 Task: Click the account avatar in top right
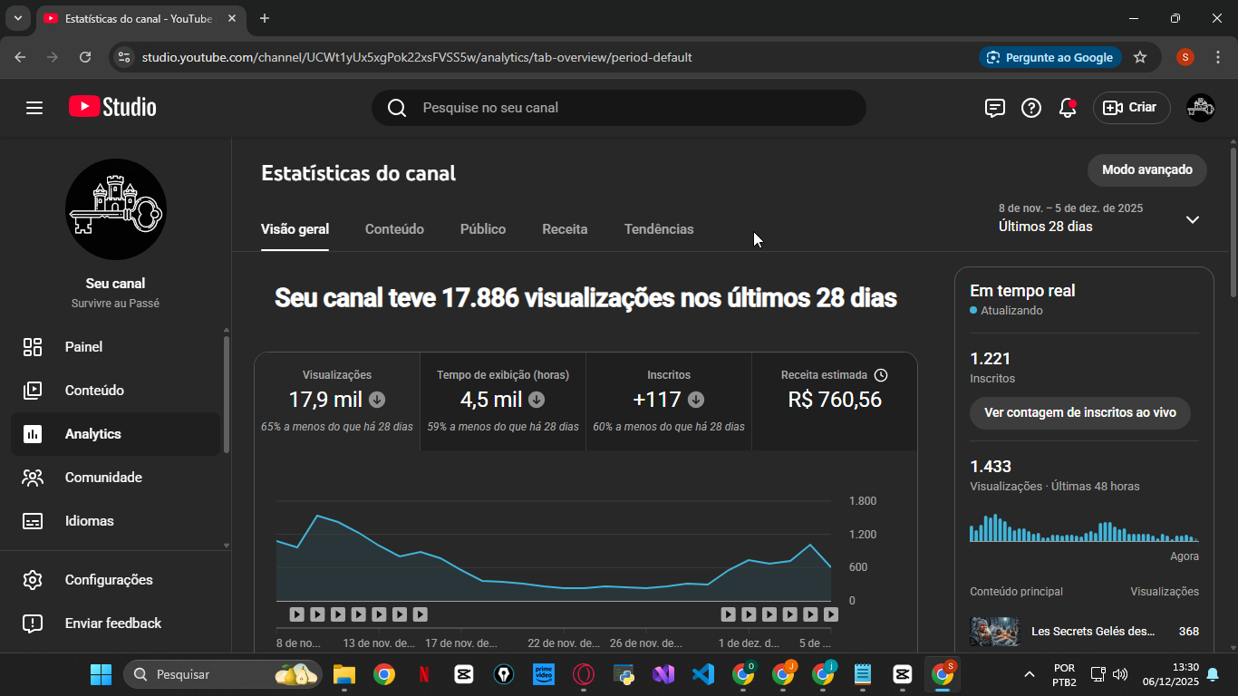click(1200, 108)
